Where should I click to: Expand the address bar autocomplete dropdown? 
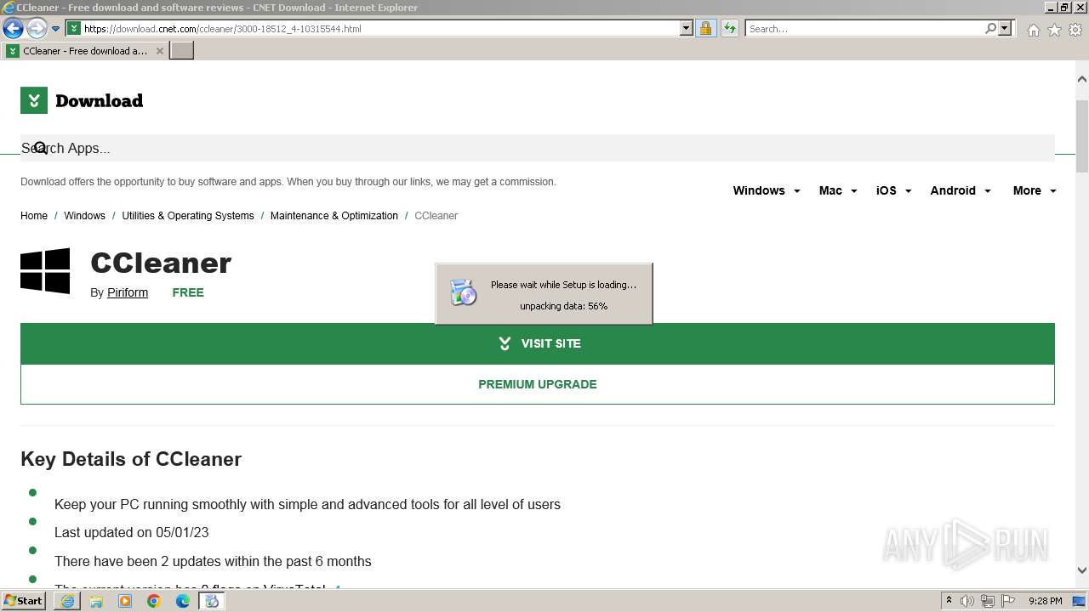click(687, 28)
